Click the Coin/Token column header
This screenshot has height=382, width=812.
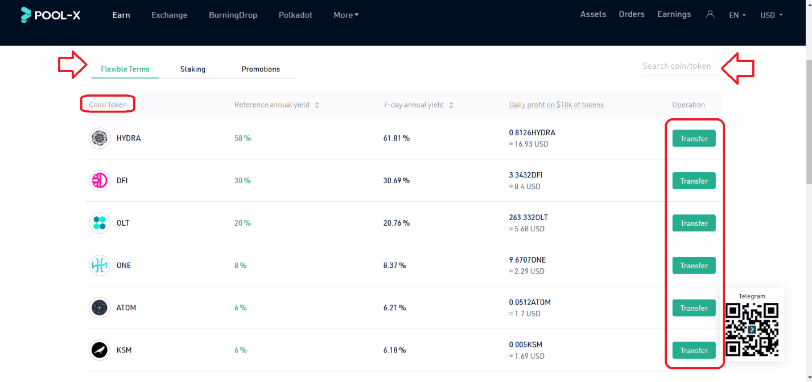[108, 105]
